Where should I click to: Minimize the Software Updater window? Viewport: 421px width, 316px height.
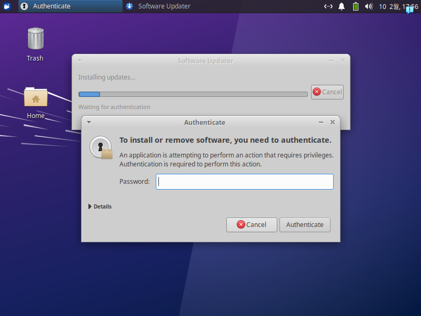click(x=331, y=61)
